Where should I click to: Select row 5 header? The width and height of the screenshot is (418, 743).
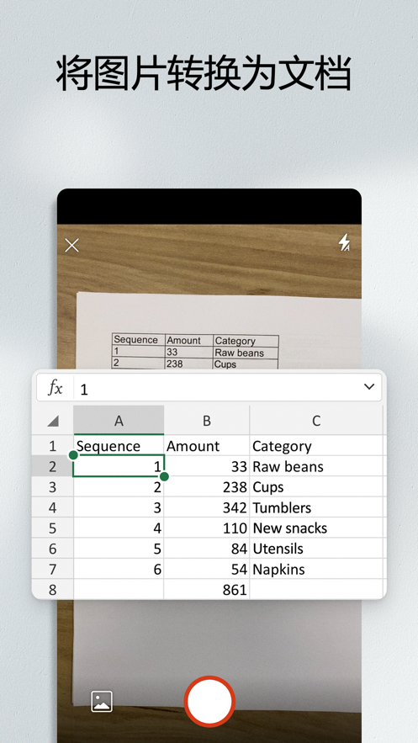point(52,528)
